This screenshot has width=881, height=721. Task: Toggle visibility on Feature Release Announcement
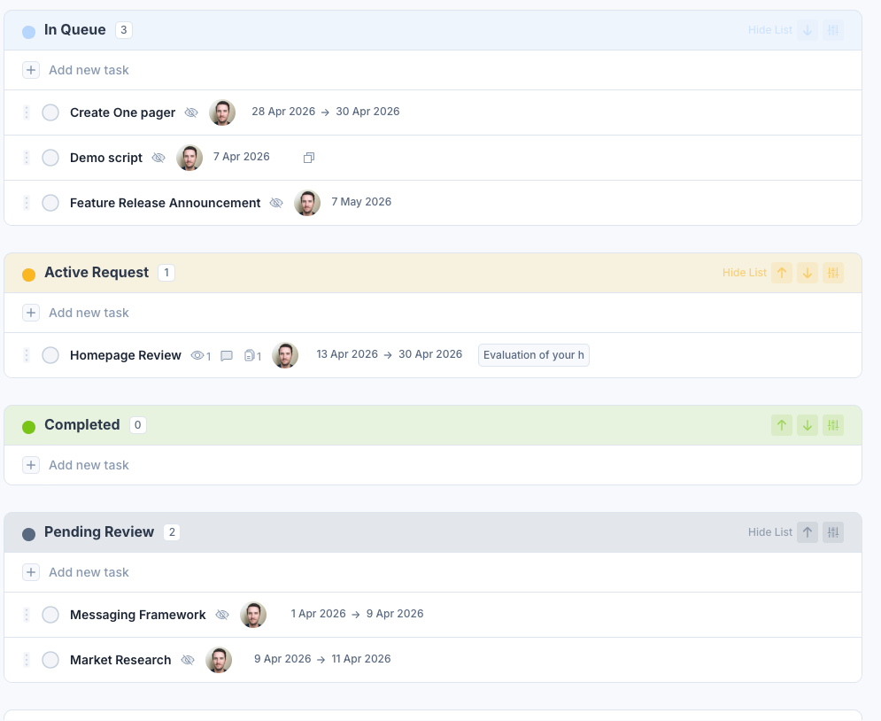pyautogui.click(x=276, y=203)
